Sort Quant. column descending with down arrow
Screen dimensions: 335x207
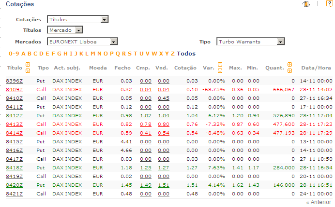[x=289, y=71]
